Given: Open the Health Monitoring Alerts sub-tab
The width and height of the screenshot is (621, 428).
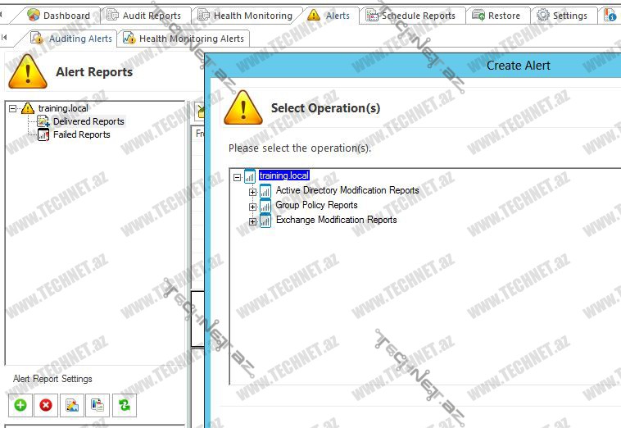Looking at the screenshot, I should (x=184, y=39).
